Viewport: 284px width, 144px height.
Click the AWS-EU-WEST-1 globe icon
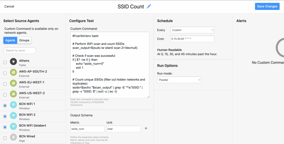(13, 84)
